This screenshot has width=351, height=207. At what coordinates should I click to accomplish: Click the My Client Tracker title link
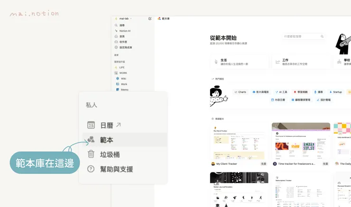tap(227, 164)
